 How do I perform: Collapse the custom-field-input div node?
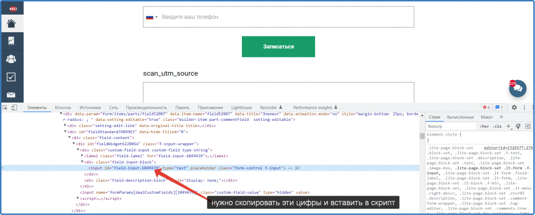click(77, 150)
